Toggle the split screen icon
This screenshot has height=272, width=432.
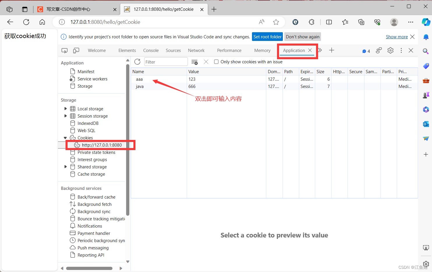coord(329,22)
